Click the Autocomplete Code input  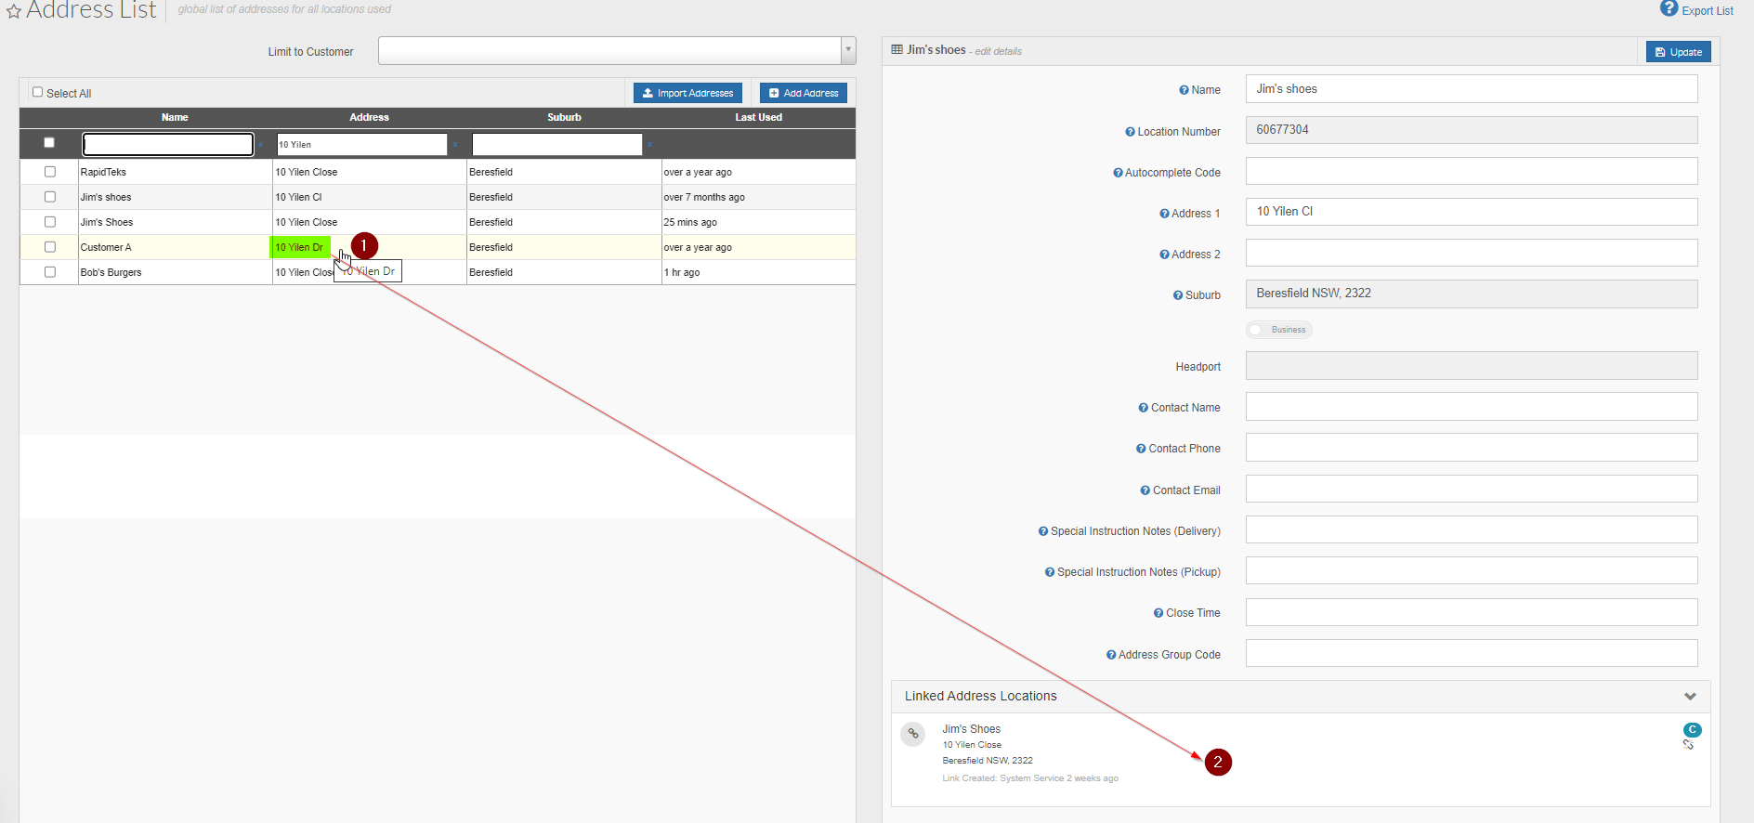click(1472, 171)
